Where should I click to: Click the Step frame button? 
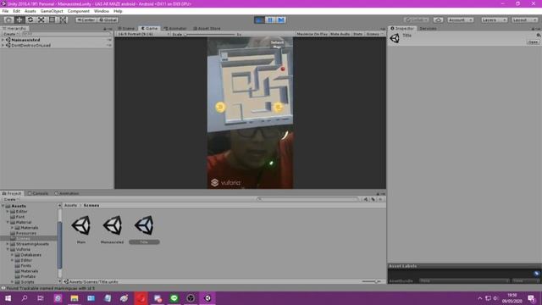pyautogui.click(x=281, y=19)
